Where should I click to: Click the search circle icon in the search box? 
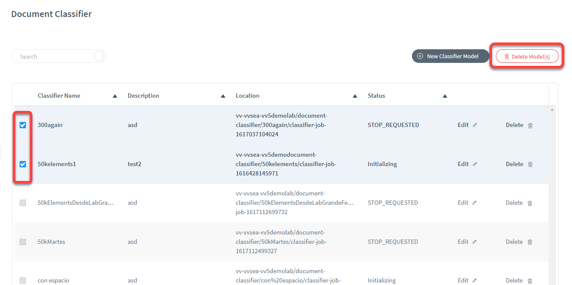click(99, 56)
